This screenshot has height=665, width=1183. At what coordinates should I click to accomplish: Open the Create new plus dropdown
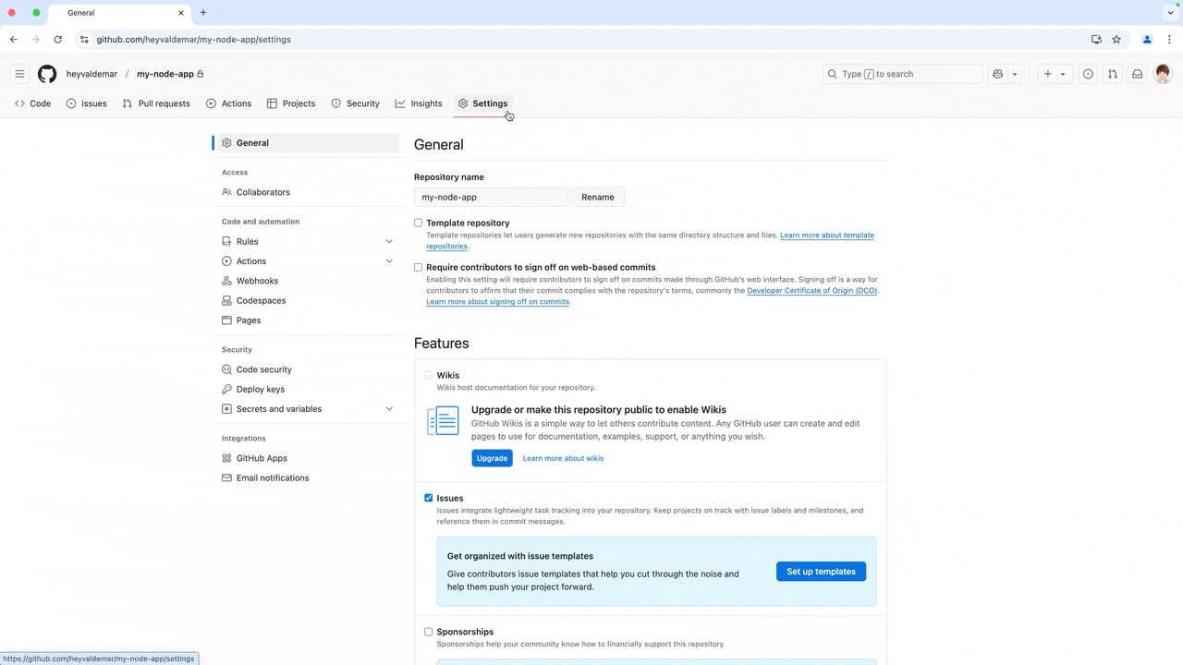[1055, 74]
